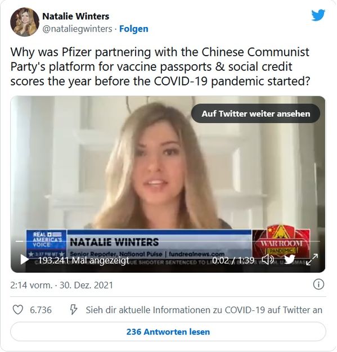Click the COVID-19 Informationen auf Twitter link
337x352 pixels.
(204, 310)
